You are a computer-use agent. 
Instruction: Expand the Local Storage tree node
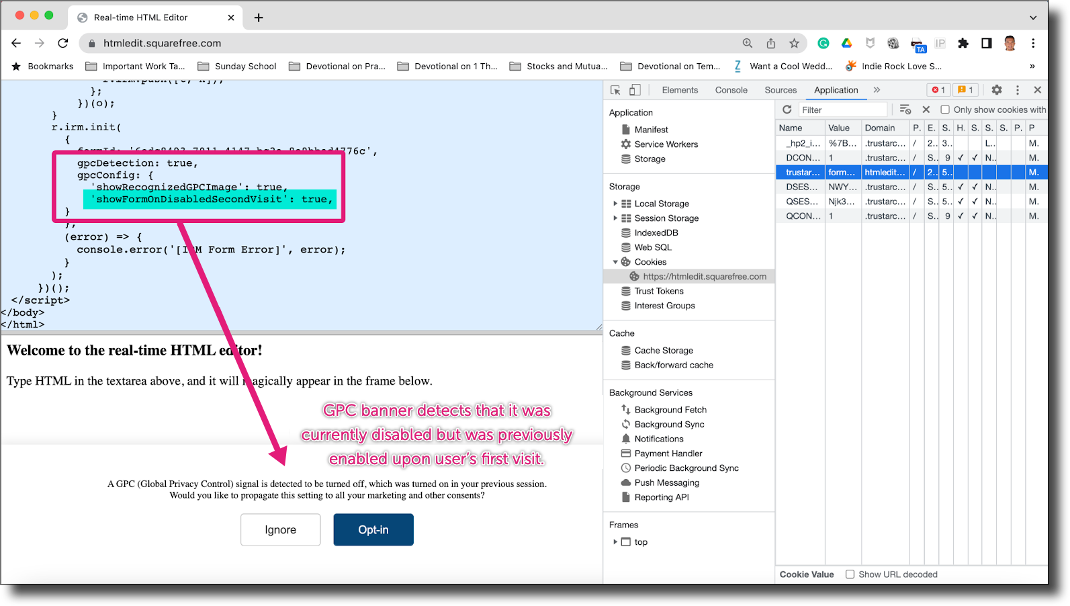pyautogui.click(x=615, y=204)
